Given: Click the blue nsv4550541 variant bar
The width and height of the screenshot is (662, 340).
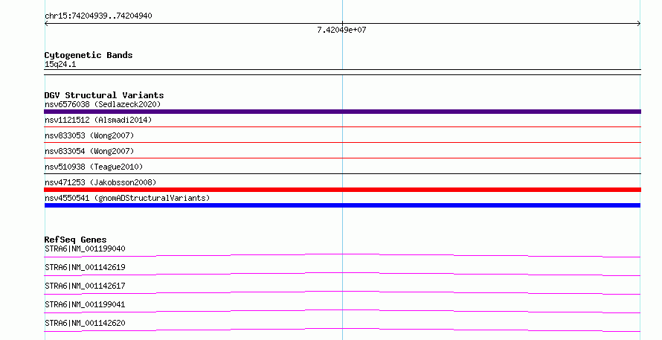Looking at the screenshot, I should coord(342,205).
